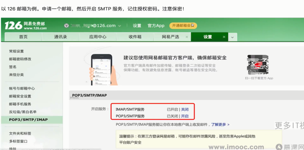Click the 126 网易免费邮 logo
Image resolution: width=304 pixels, height=150 pixels.
(26, 26)
